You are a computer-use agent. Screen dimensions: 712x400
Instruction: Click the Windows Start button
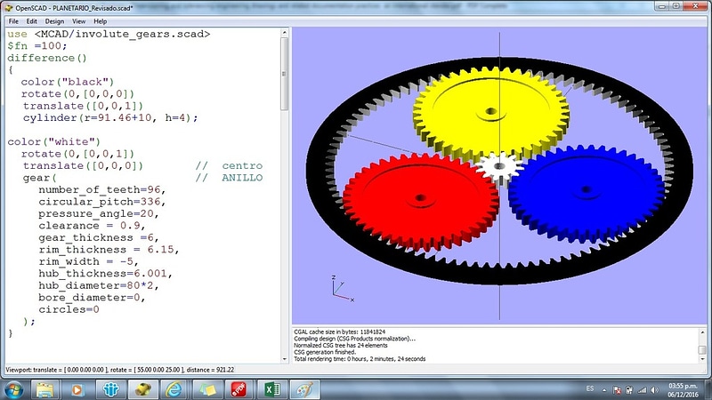click(x=13, y=389)
